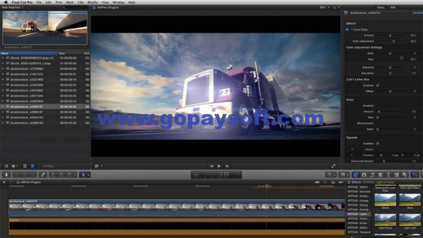Image resolution: width=423 pixels, height=238 pixels.
Task: Open the Clip menu
Action: tap(80, 2)
